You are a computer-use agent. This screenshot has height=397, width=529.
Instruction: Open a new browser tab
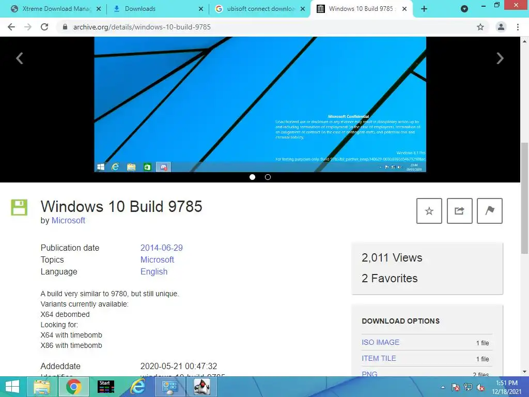tap(424, 9)
